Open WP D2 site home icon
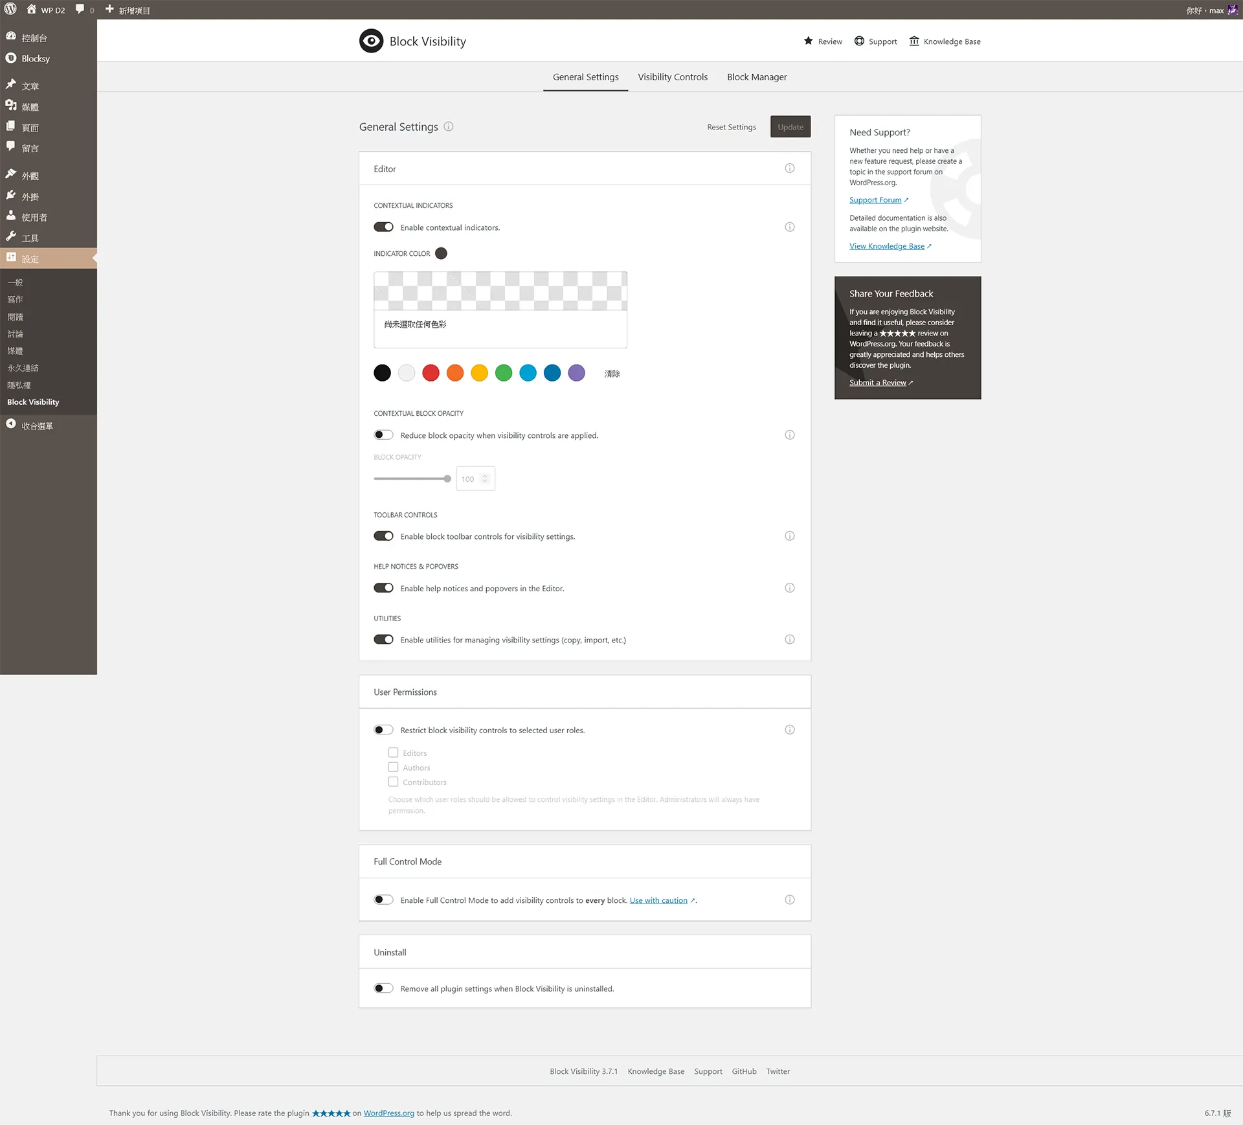The height and width of the screenshot is (1125, 1243). click(31, 10)
